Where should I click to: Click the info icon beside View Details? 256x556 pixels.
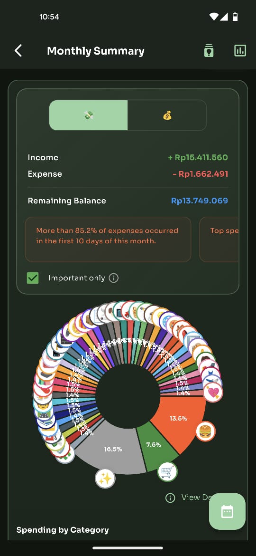[x=170, y=498]
